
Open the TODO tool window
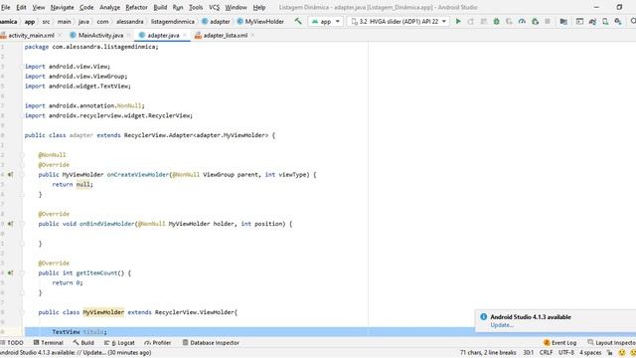[x=12, y=343]
